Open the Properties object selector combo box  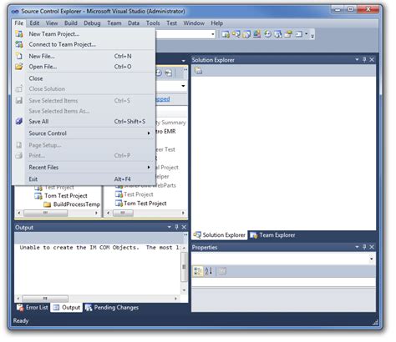283,259
